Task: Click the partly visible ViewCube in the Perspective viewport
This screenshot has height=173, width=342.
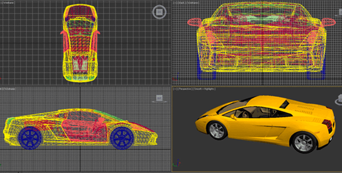Action: [339, 100]
